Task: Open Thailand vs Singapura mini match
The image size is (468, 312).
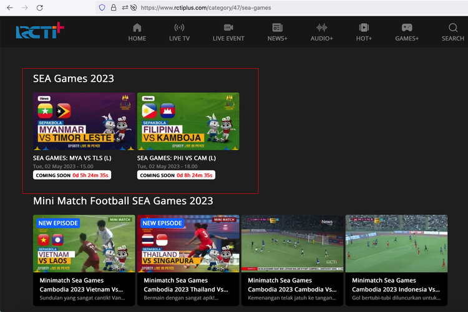Action: [188, 243]
